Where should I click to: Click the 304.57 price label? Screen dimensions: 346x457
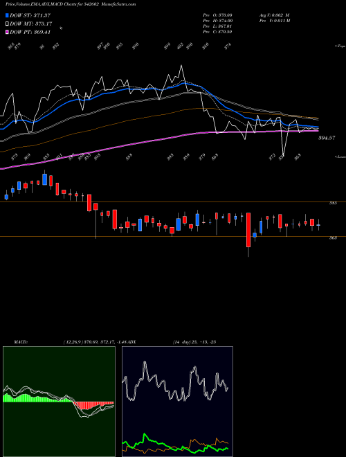point(327,138)
